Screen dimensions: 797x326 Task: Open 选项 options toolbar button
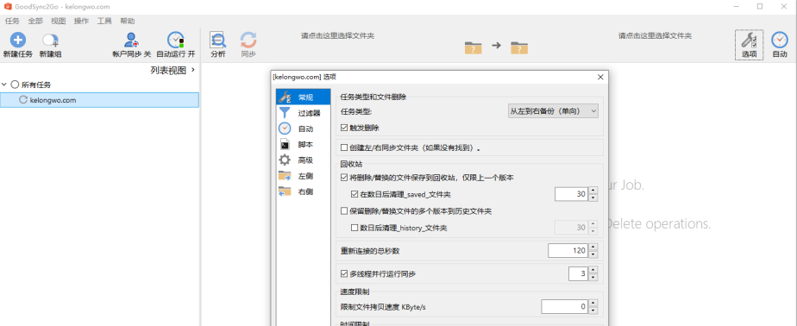tap(750, 45)
